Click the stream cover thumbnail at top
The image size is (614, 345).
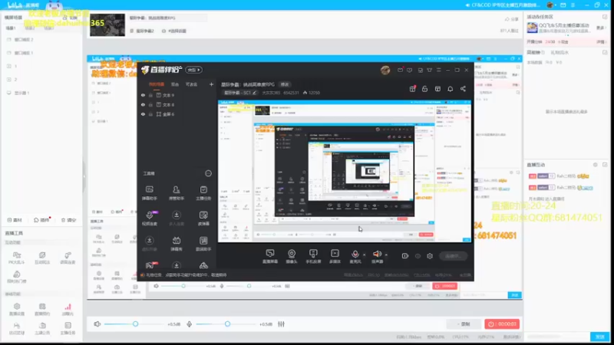[x=107, y=25]
